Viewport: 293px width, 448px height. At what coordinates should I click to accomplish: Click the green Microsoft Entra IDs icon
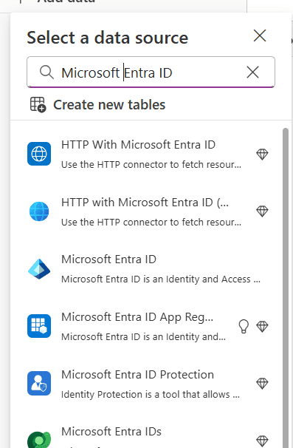tap(39, 439)
